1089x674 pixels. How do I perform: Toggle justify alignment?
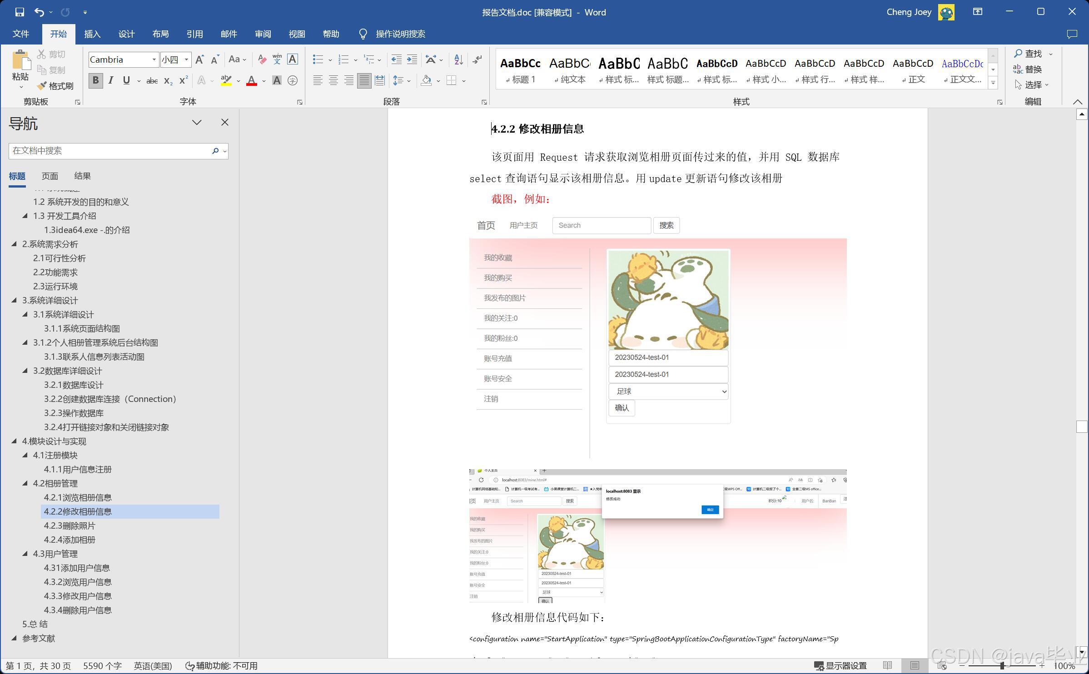coord(364,81)
